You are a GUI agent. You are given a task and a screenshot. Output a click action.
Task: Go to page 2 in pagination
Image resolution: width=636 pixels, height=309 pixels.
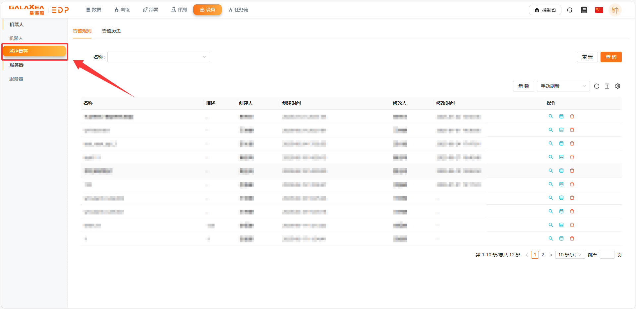(x=543, y=255)
